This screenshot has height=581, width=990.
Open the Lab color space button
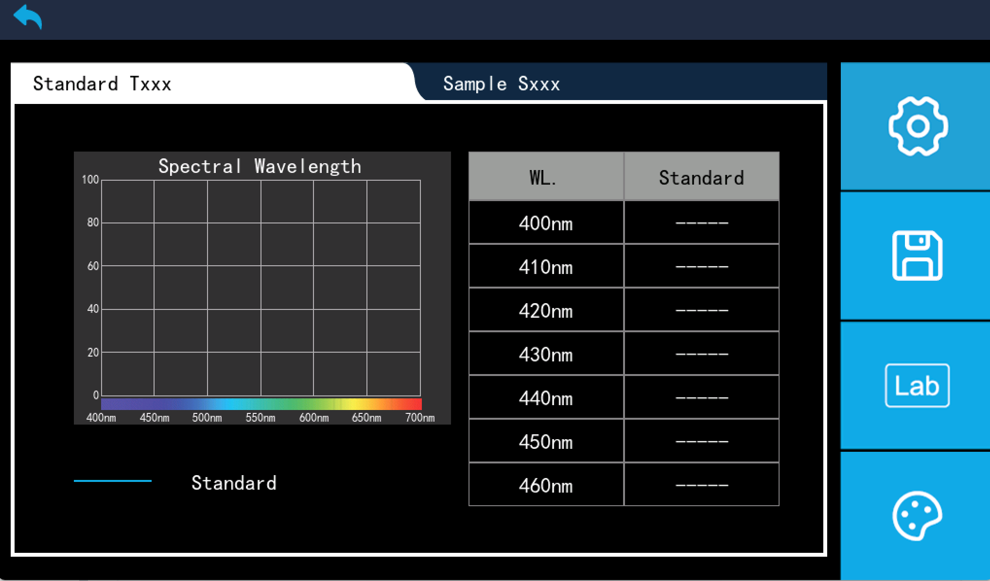(x=917, y=386)
